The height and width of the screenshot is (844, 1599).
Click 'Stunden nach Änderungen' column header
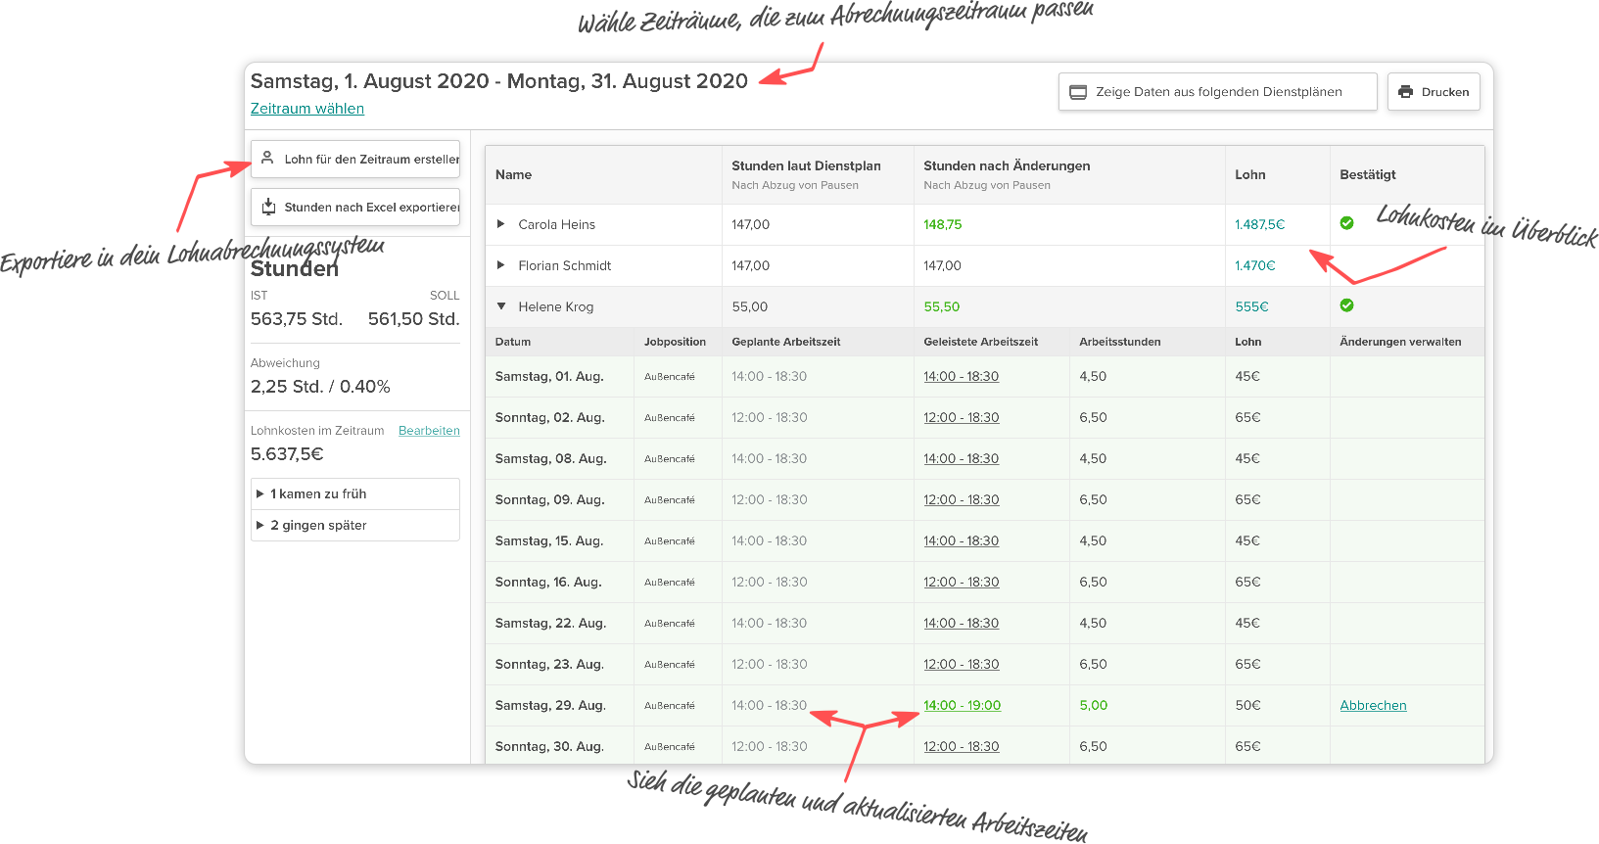pos(1007,165)
